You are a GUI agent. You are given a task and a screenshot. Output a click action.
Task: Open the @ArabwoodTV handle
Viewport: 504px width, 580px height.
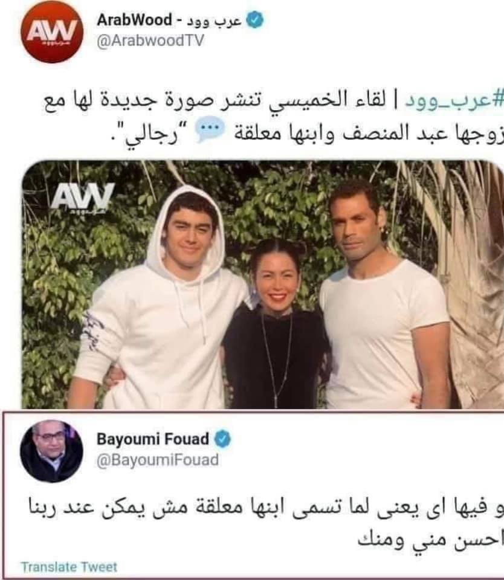[150, 40]
